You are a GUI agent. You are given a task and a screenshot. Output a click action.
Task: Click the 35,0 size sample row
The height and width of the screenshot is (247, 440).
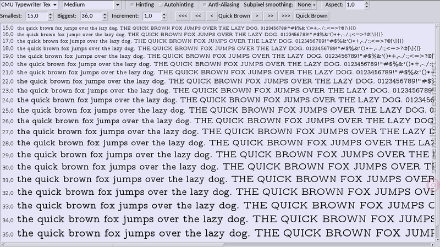[x=218, y=234]
